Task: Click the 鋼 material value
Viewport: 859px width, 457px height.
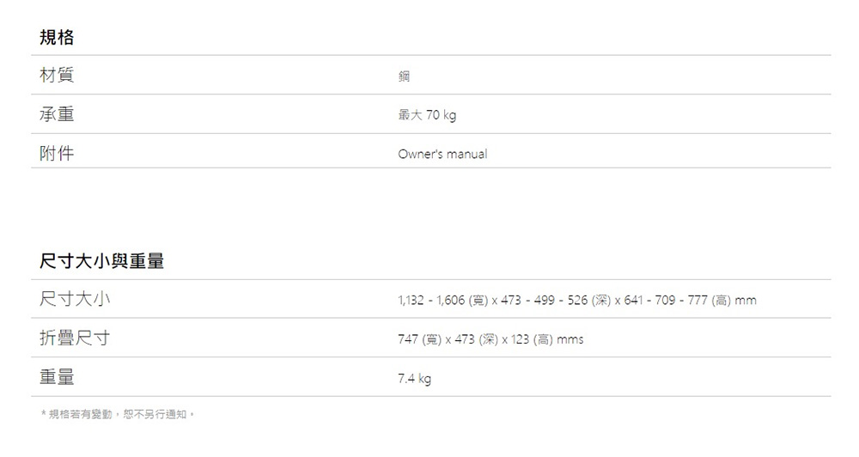Action: click(x=404, y=76)
